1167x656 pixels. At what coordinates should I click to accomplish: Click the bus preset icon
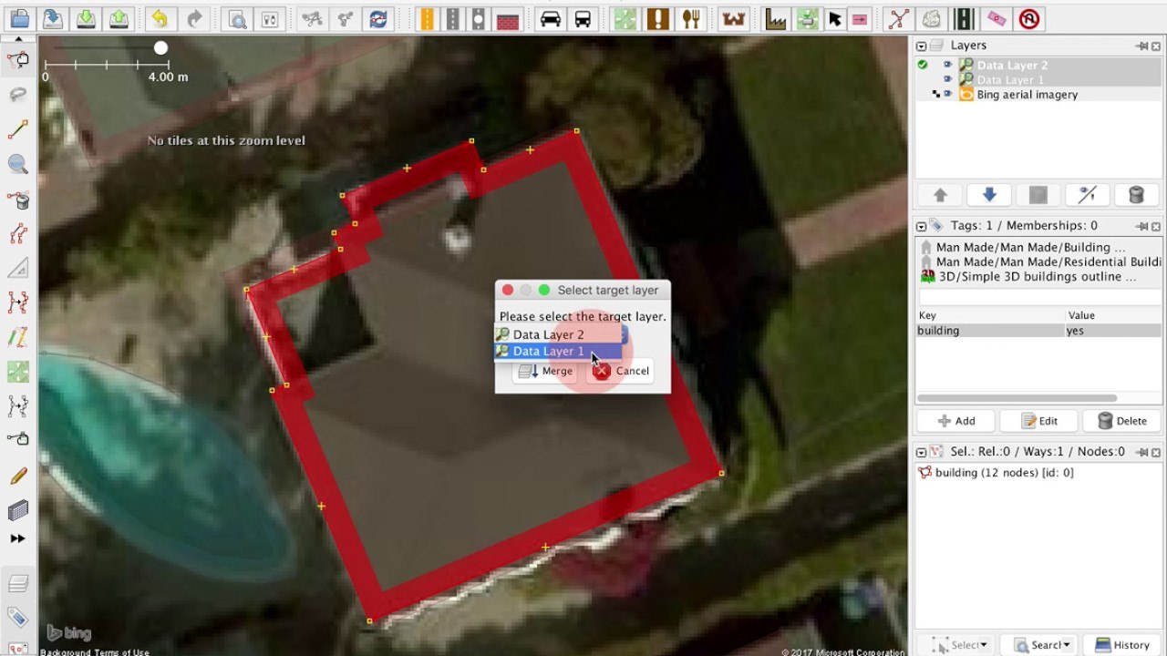(583, 19)
